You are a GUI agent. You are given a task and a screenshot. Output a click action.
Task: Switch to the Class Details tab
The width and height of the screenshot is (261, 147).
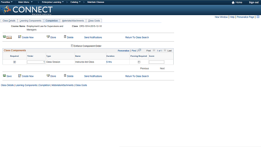pyautogui.click(x=9, y=21)
